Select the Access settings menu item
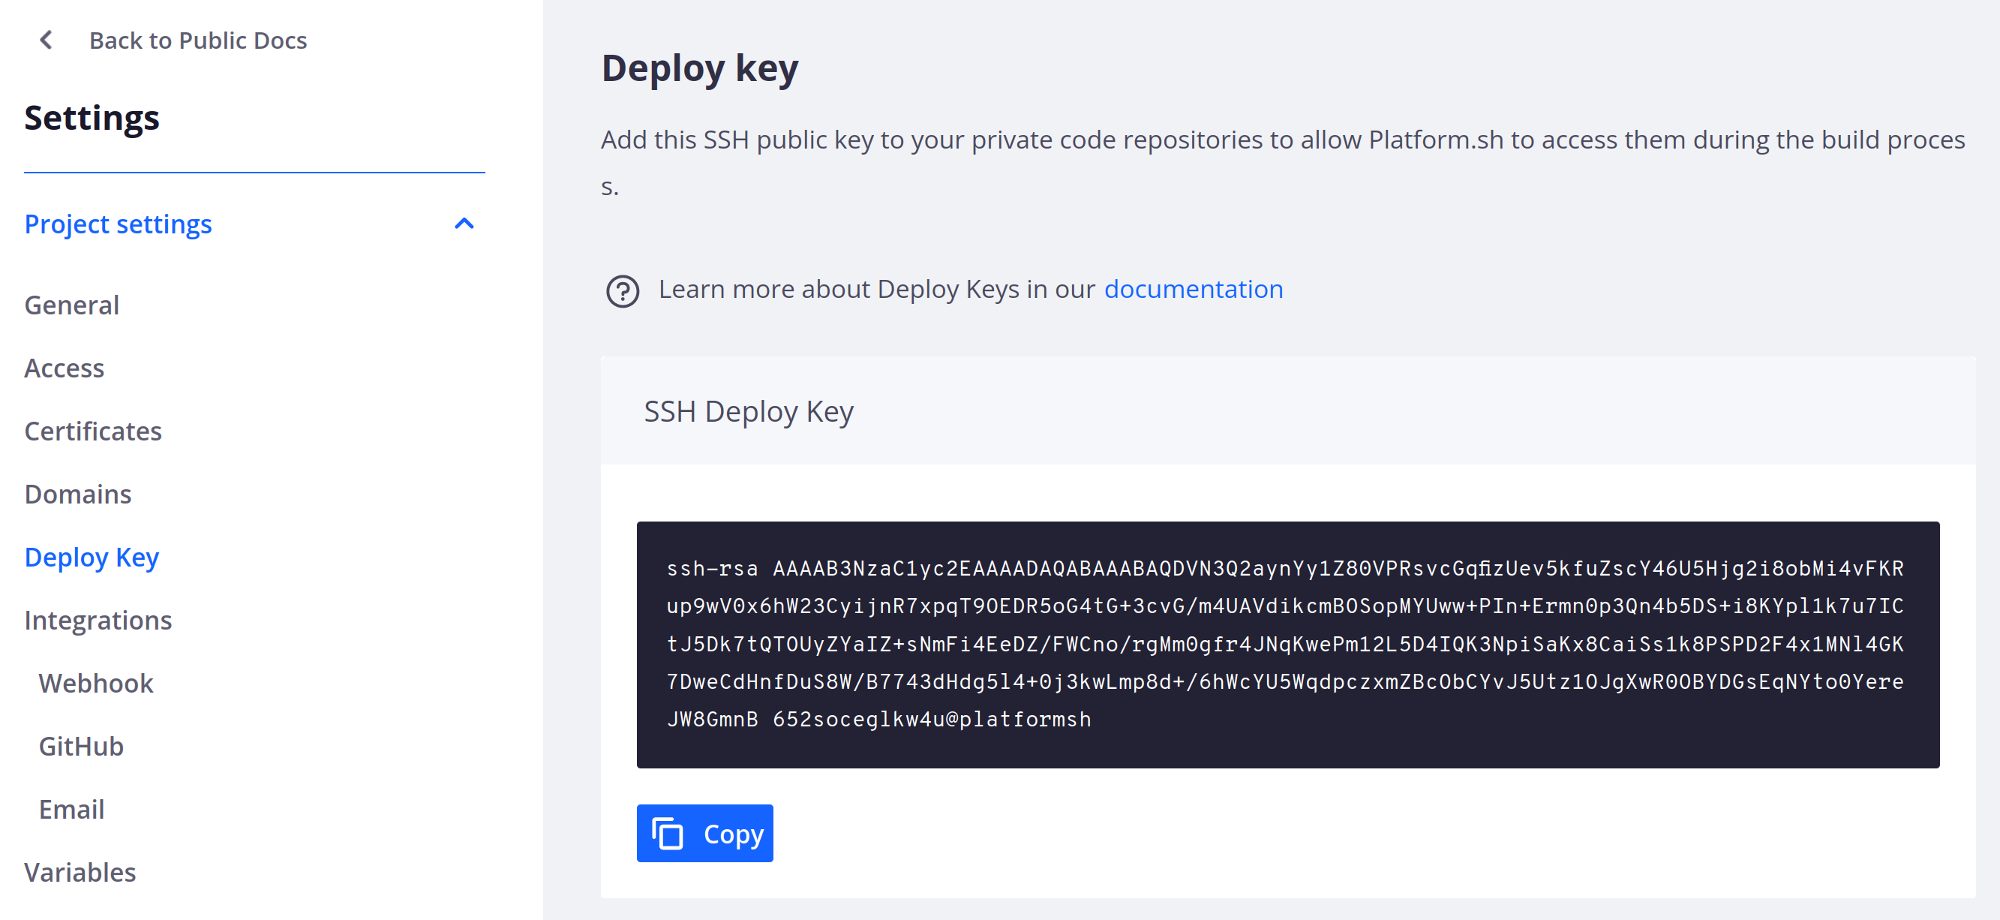The width and height of the screenshot is (2000, 920). pos(64,368)
